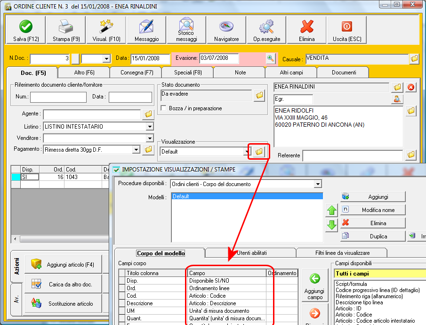Click Carica da altro doc. button

(63, 284)
